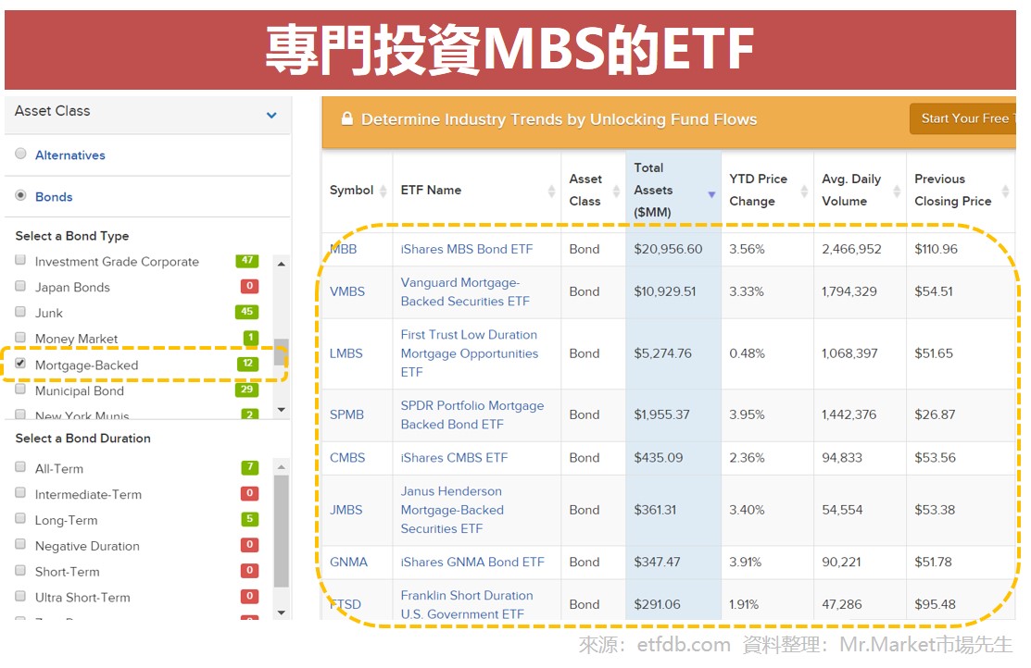The image size is (1031, 668).
Task: Click the green 29 badge next to Municipal Bond
Action: tap(247, 390)
